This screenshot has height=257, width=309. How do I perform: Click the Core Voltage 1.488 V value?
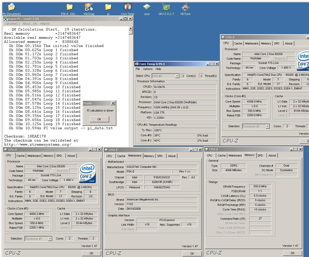pyautogui.click(x=69, y=180)
